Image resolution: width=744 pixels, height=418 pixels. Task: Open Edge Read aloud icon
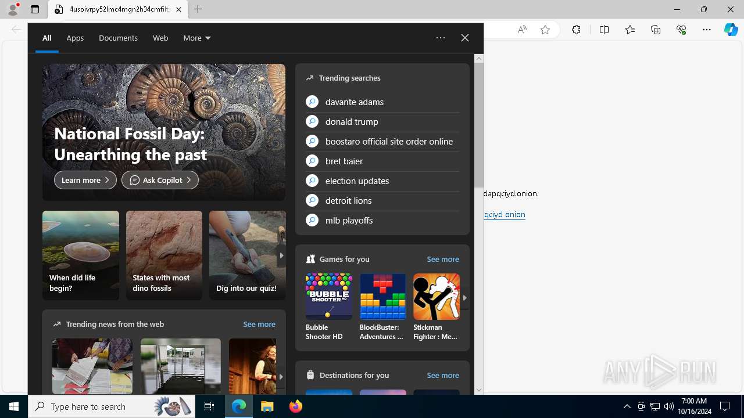tap(522, 30)
